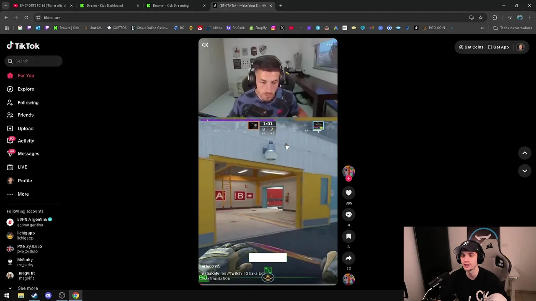Open Browse | Kick bookmark
Image resolution: width=536 pixels, height=301 pixels.
(x=66, y=28)
